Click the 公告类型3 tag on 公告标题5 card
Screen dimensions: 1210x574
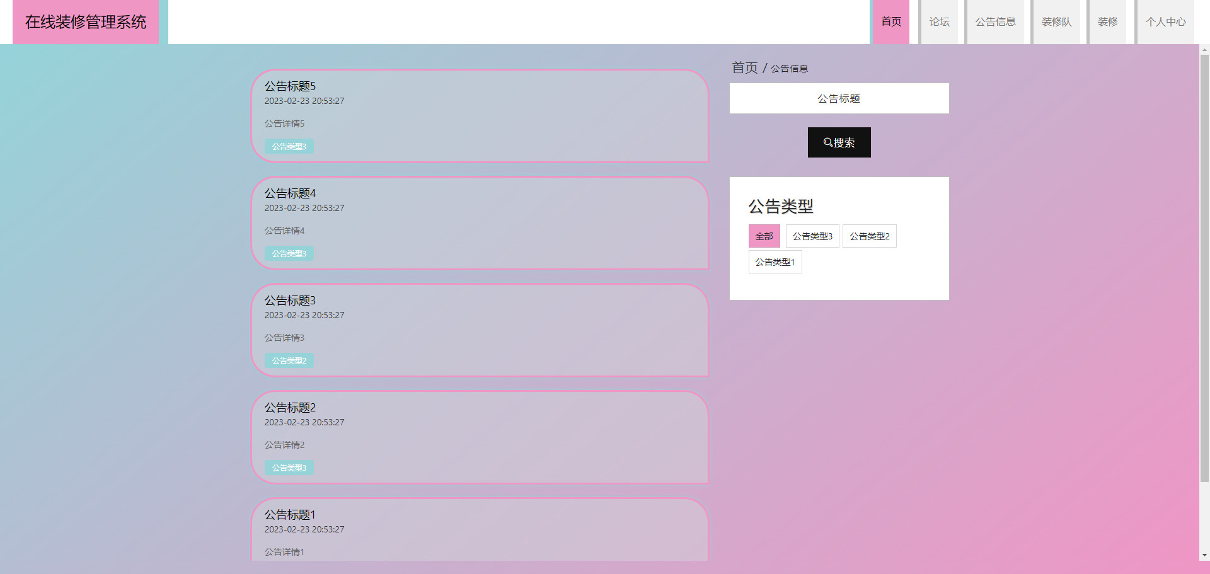click(x=289, y=146)
